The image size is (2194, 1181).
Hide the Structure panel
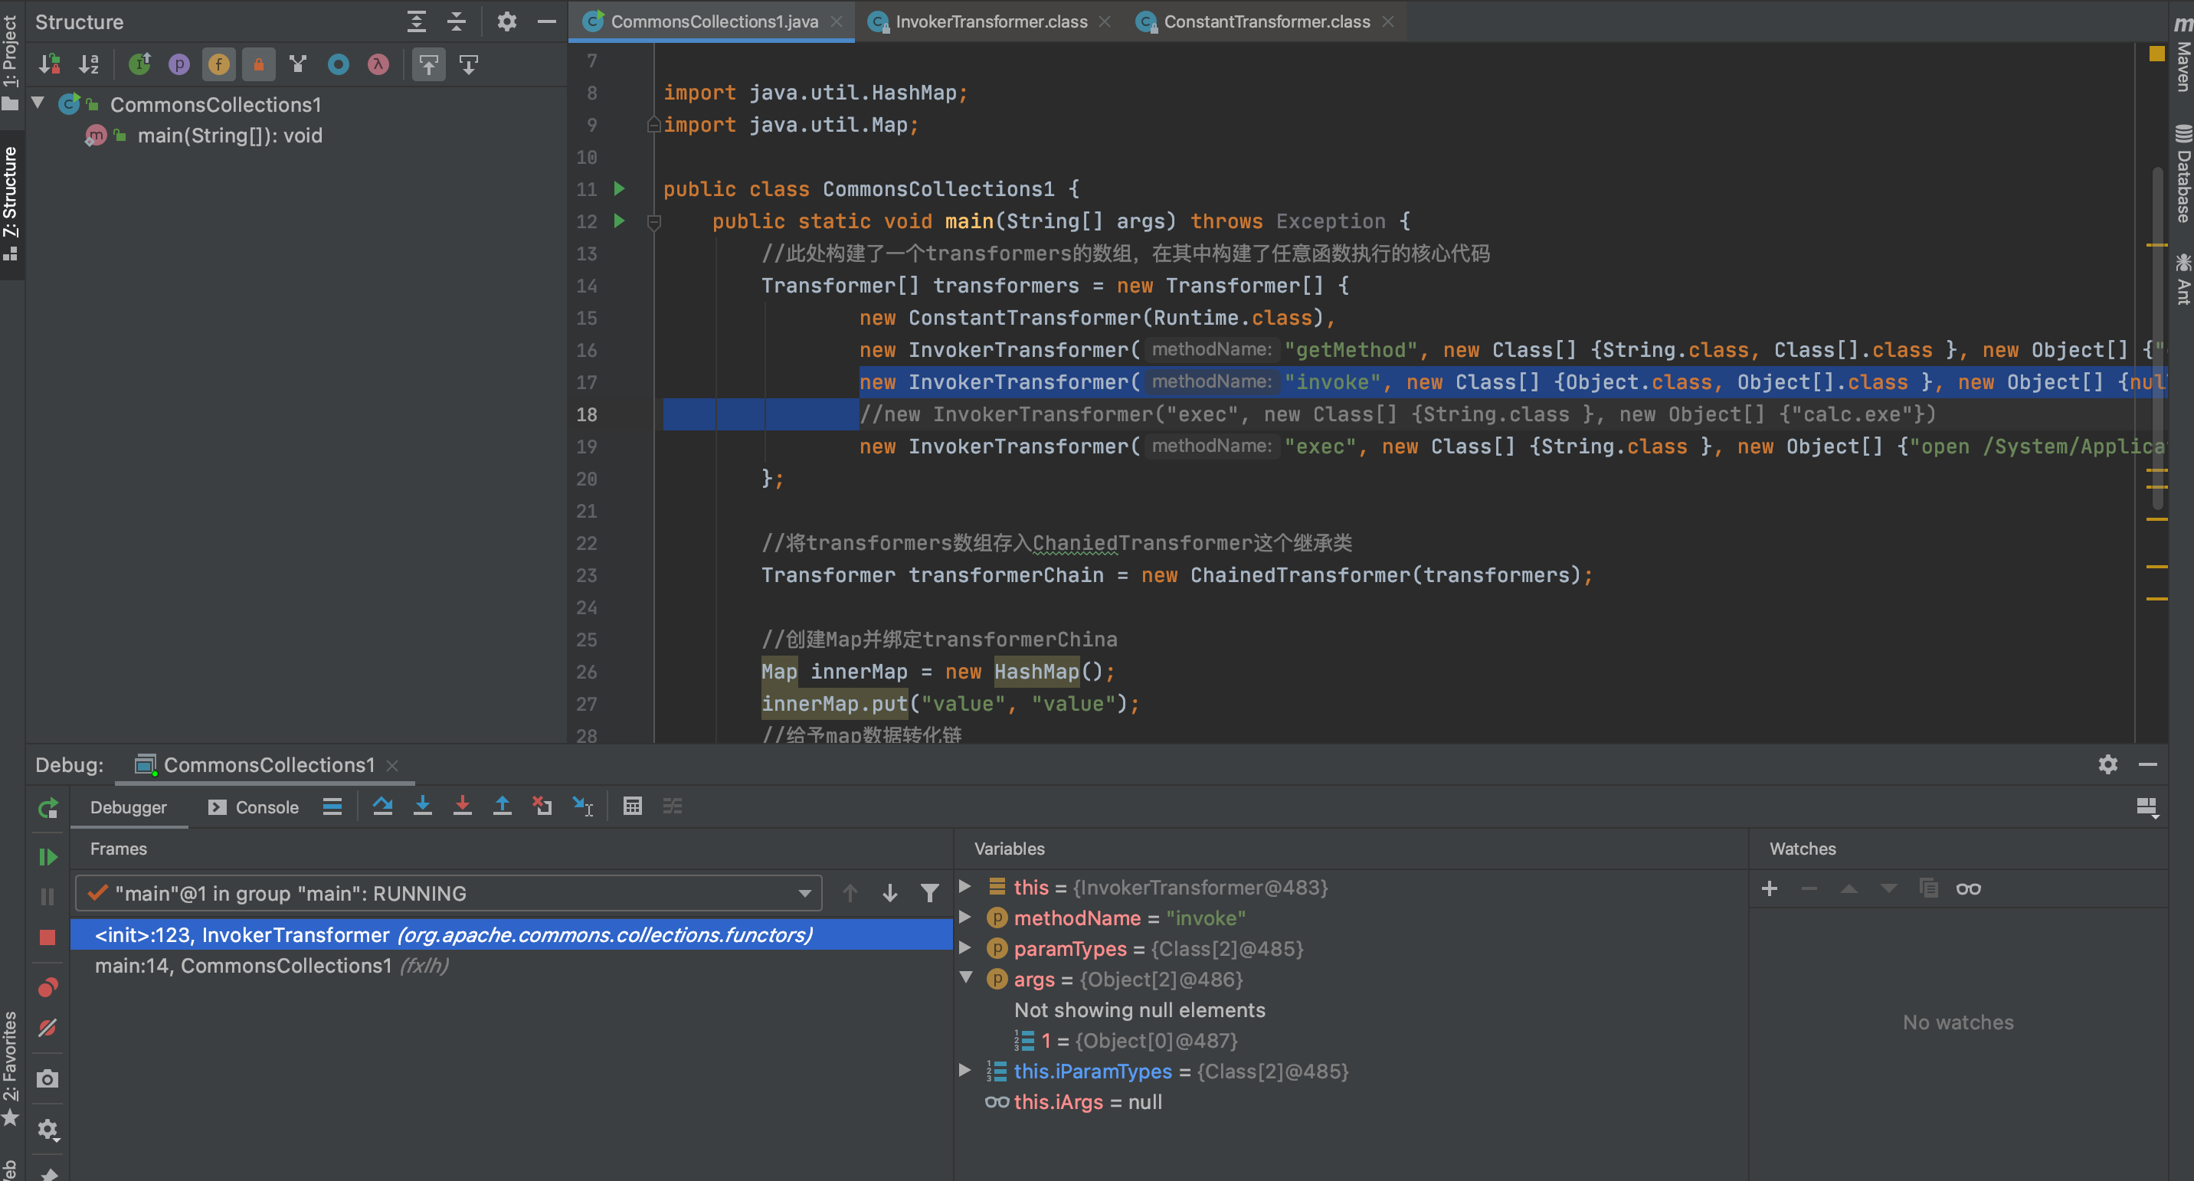(547, 21)
